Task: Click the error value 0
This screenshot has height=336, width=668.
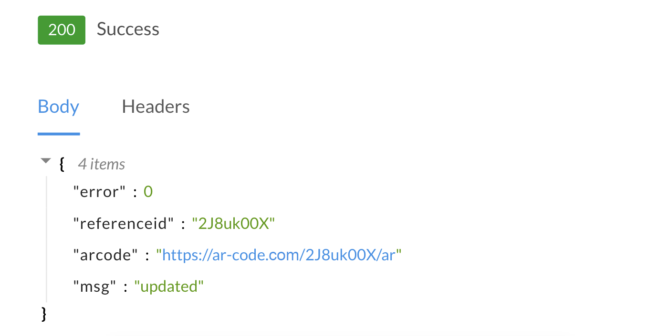Action: click(148, 192)
